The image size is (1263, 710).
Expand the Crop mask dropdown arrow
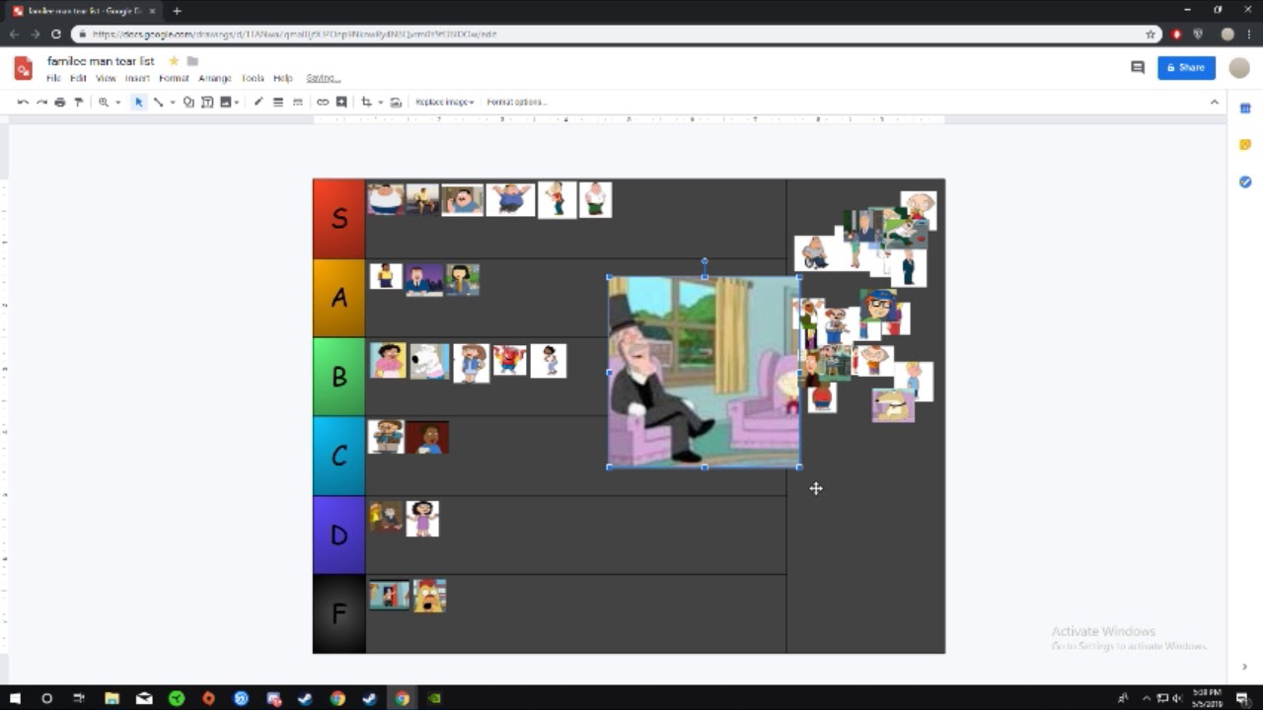click(x=380, y=102)
